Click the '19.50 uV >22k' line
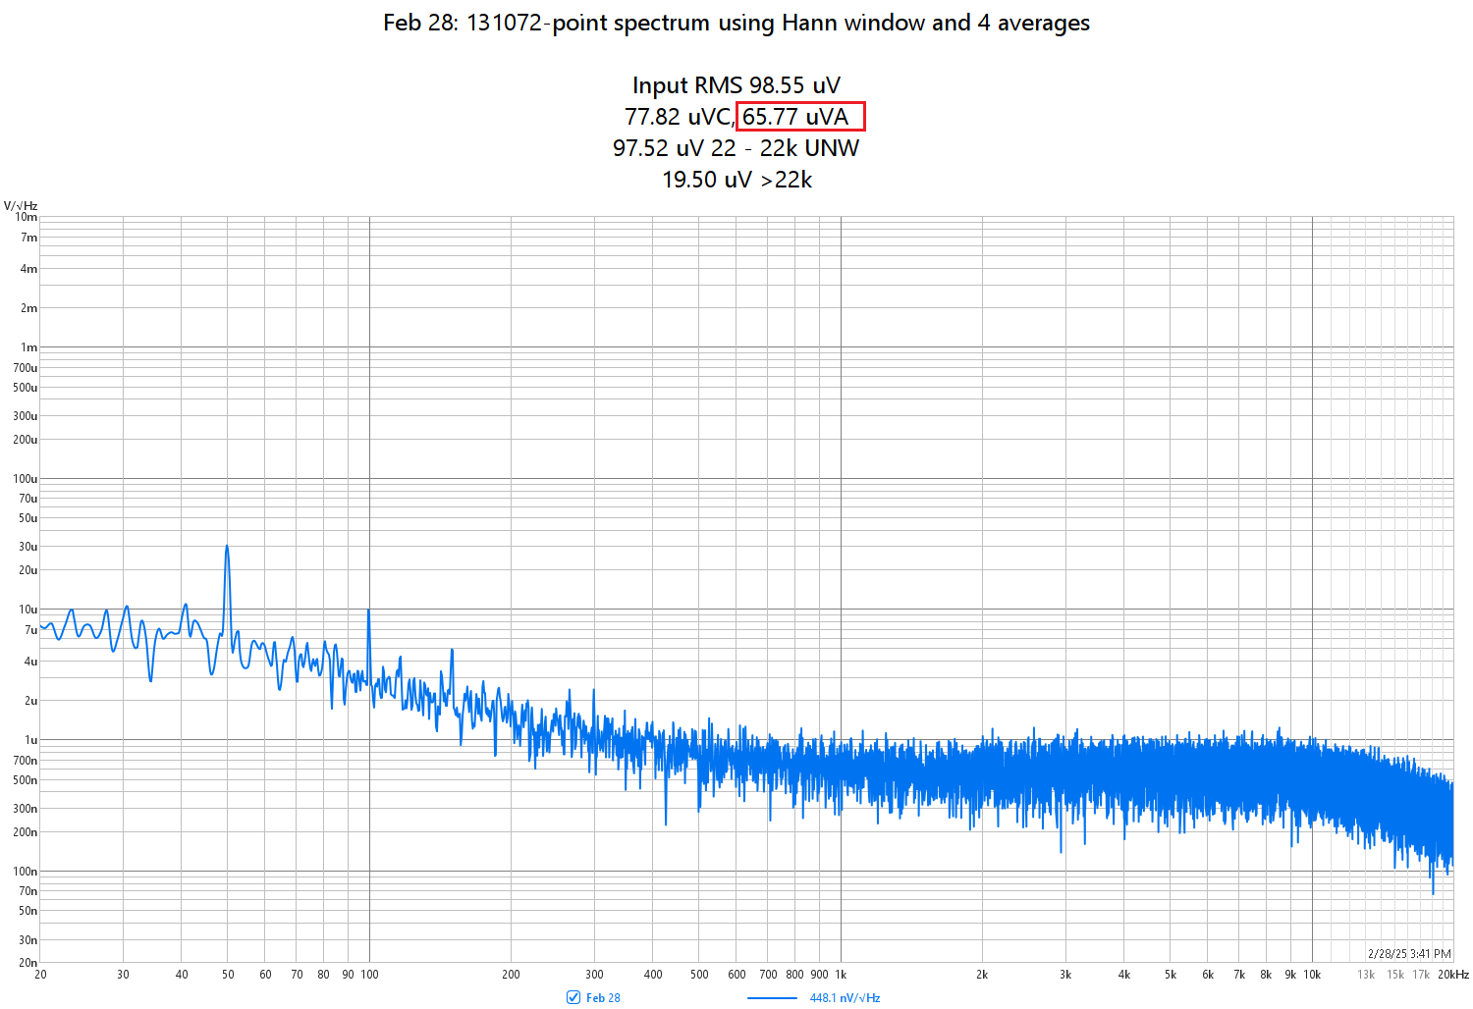The height and width of the screenshot is (1009, 1473). pyautogui.click(x=737, y=180)
